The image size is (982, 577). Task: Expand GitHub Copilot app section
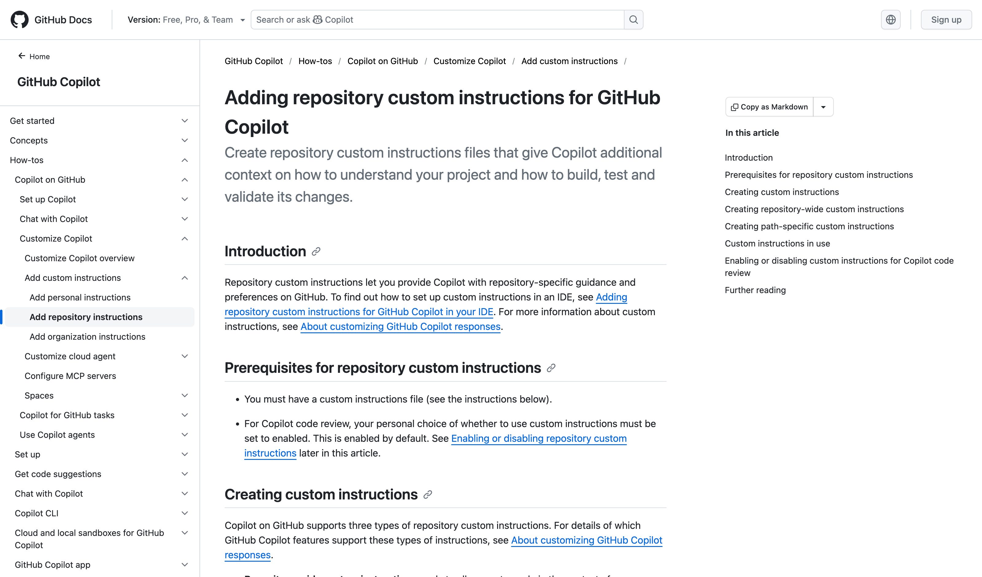185,564
